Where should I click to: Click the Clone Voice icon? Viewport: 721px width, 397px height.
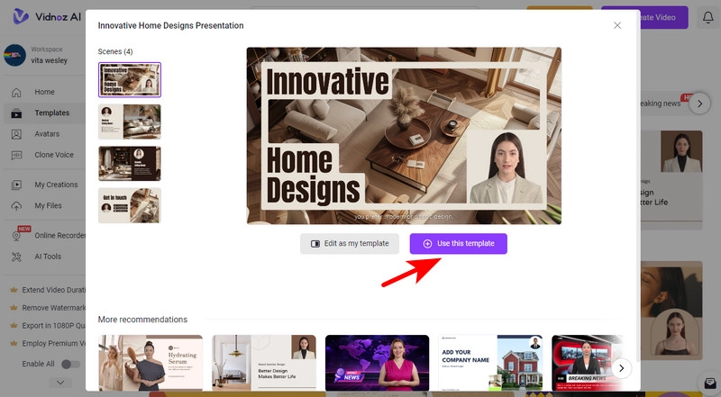coord(15,155)
